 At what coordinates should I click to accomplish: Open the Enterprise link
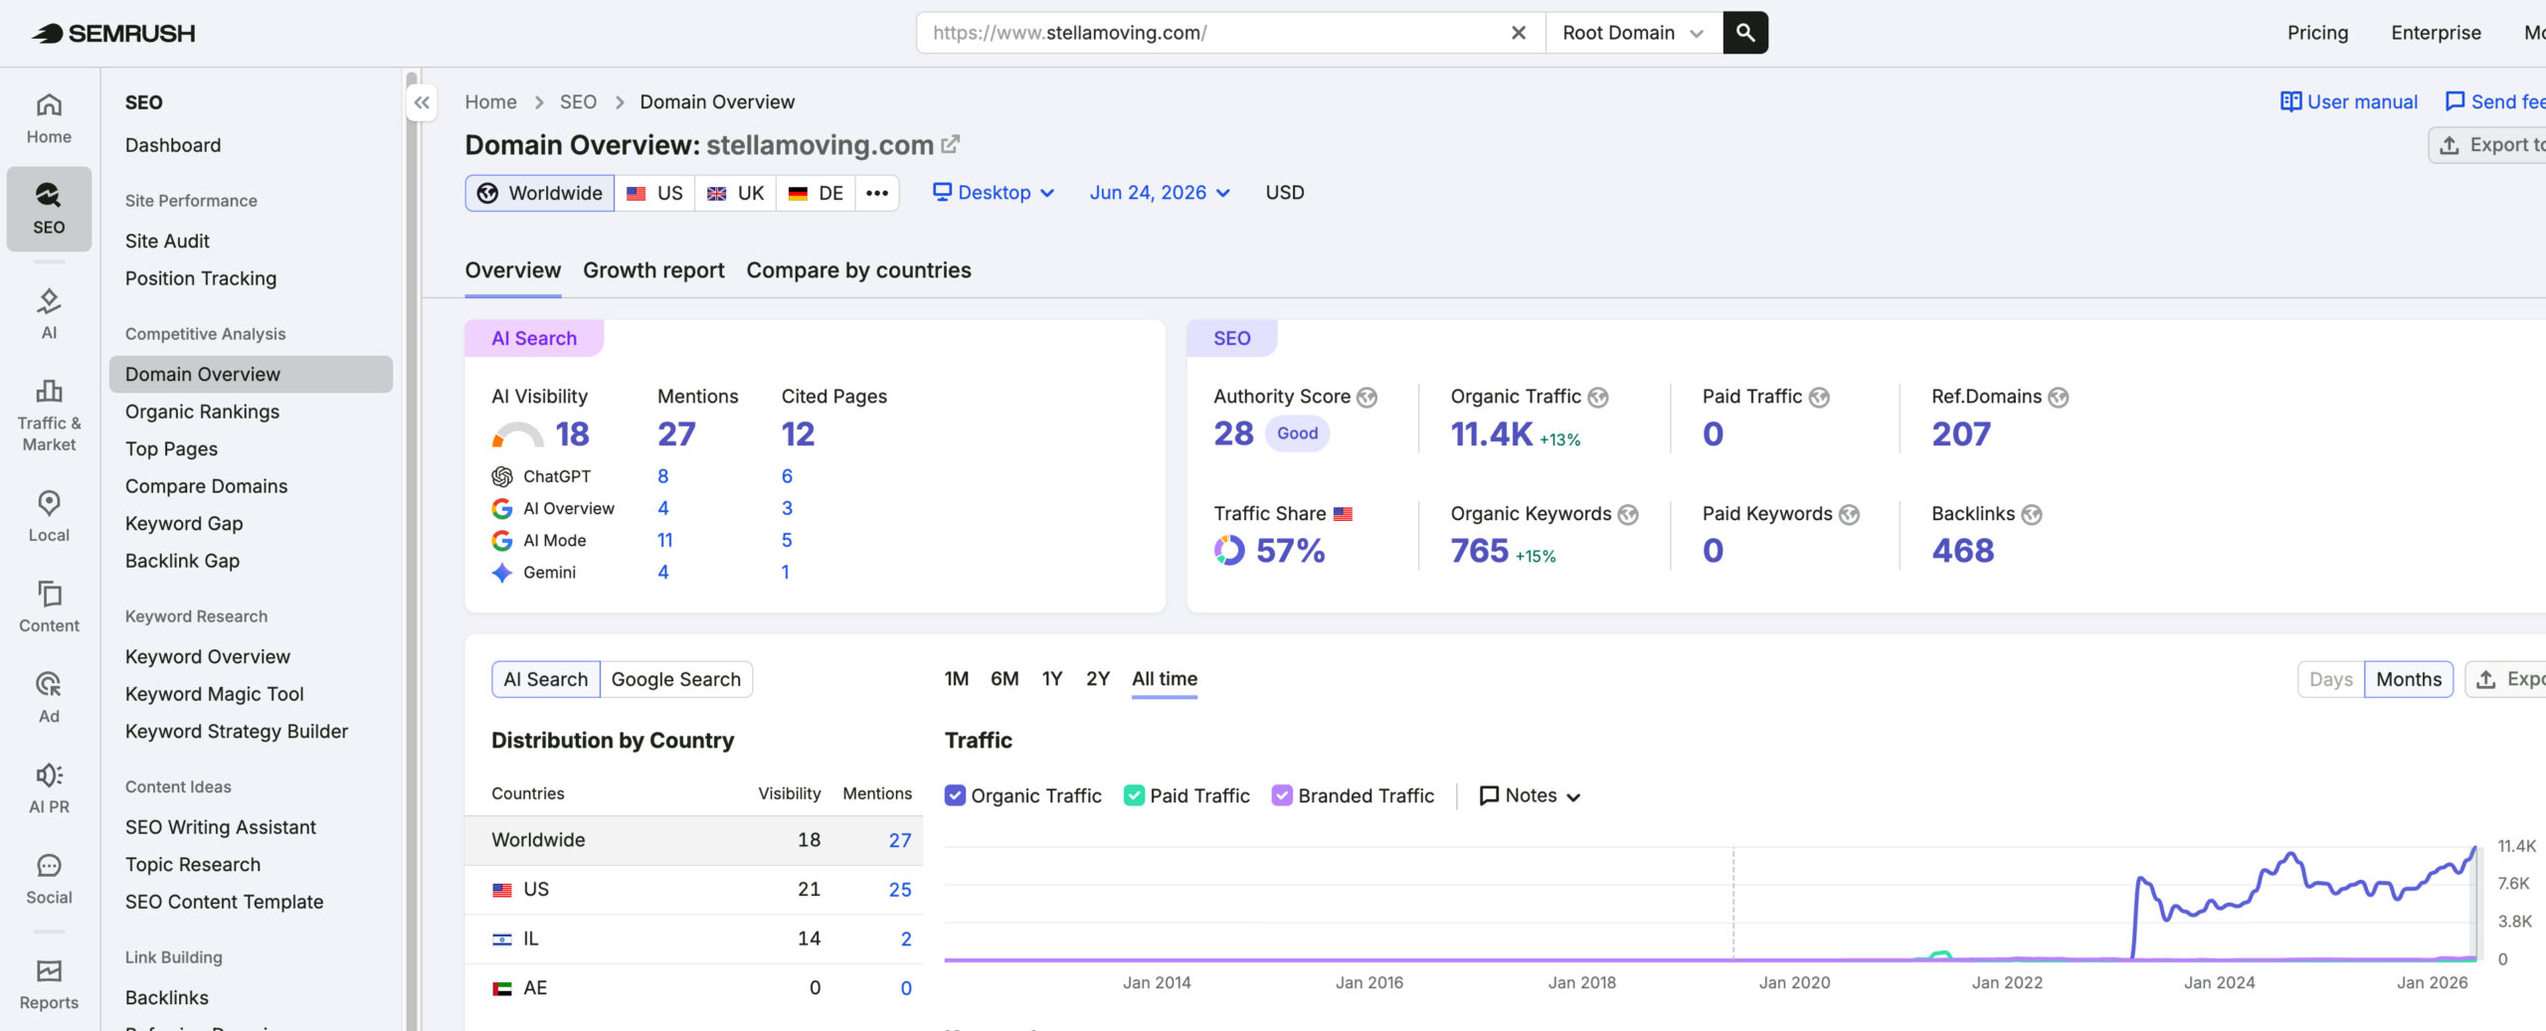point(2436,33)
